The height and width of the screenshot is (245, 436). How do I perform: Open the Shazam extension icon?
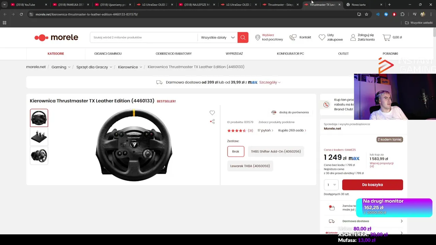pyautogui.click(x=386, y=14)
